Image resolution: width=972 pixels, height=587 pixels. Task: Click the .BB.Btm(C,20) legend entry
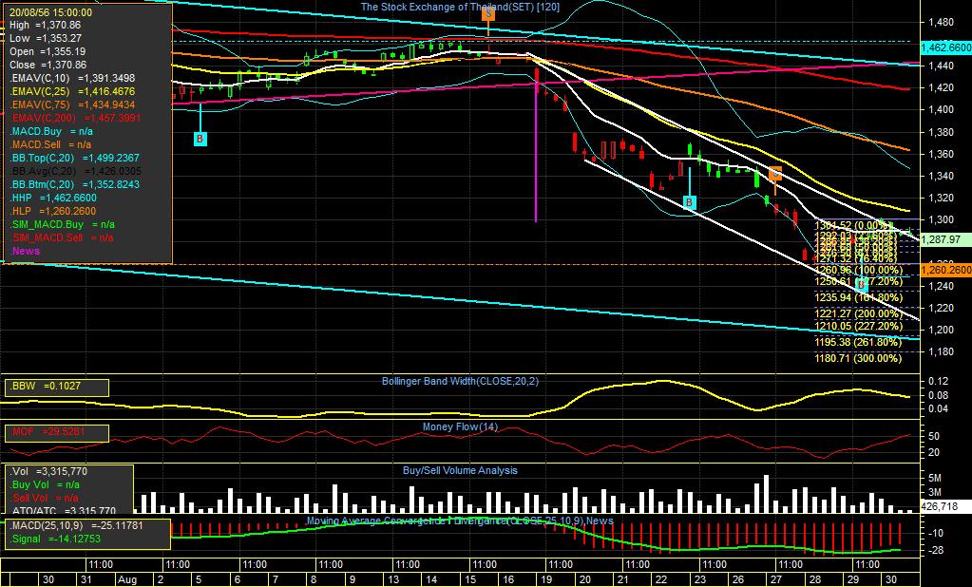tap(74, 184)
